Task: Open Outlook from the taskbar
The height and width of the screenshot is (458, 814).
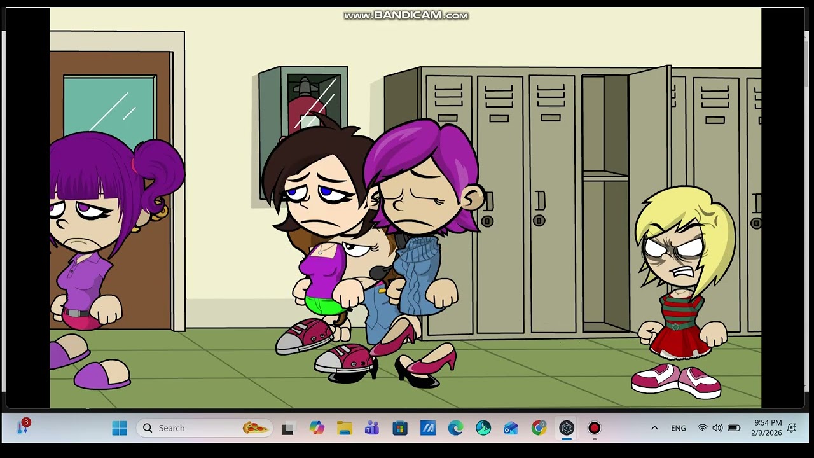Action: (511, 428)
